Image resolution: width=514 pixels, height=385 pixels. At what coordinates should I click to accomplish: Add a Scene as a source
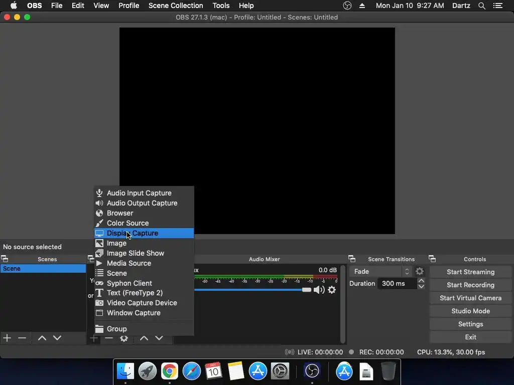point(144,273)
